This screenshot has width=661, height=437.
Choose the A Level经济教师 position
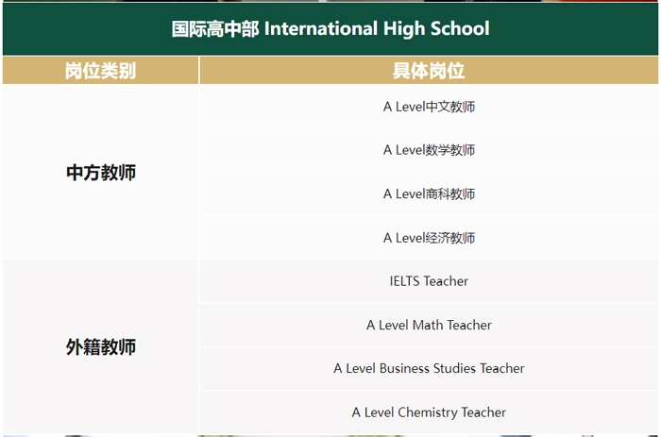[x=429, y=238]
